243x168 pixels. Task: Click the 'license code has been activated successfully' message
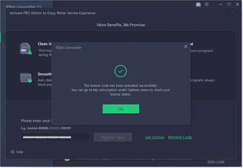pos(120,86)
